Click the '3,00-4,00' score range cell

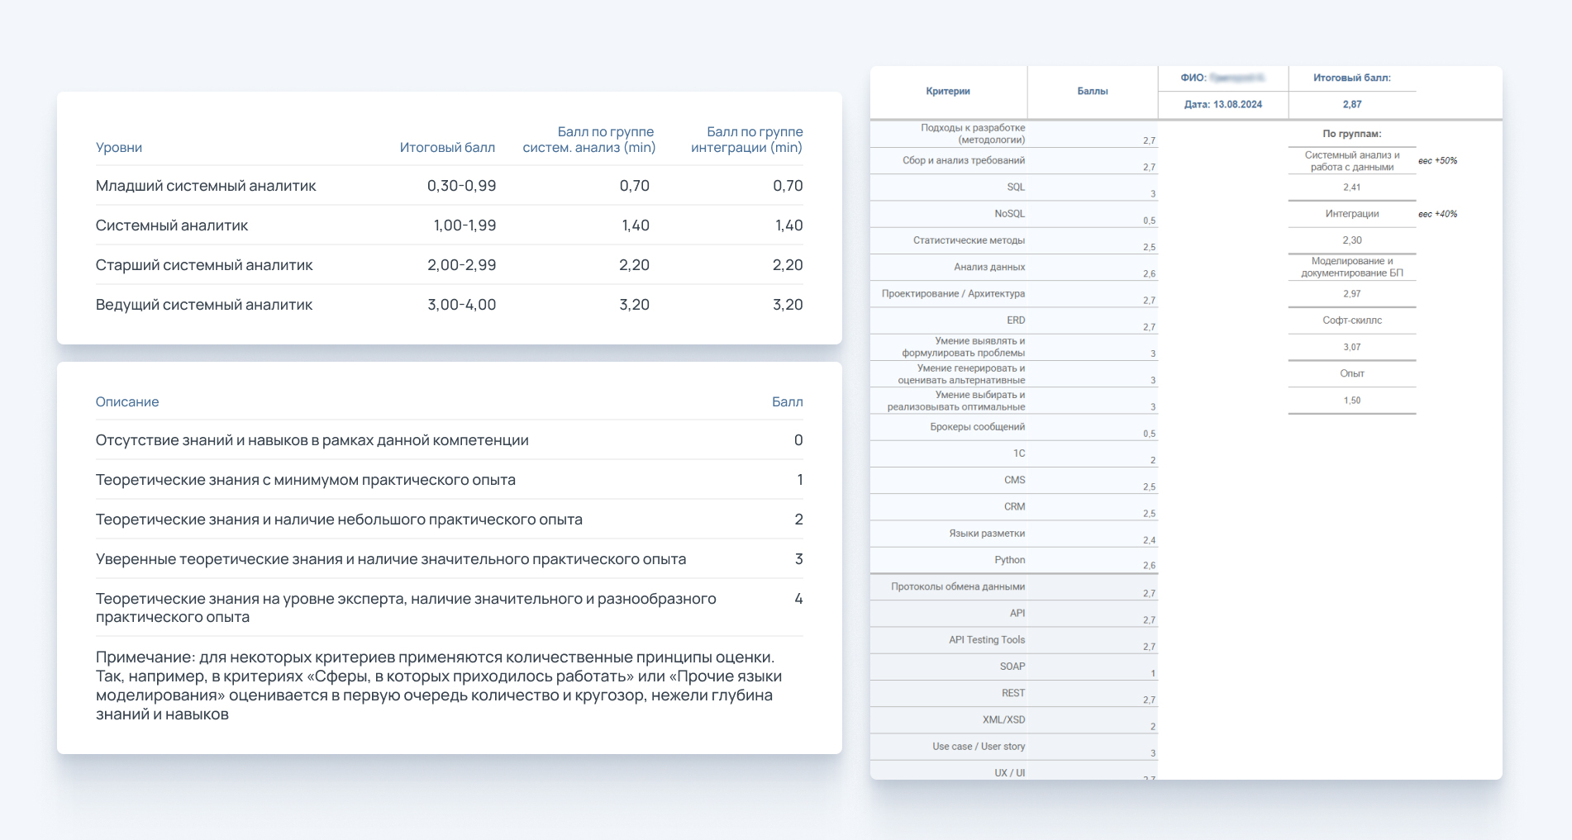461,305
